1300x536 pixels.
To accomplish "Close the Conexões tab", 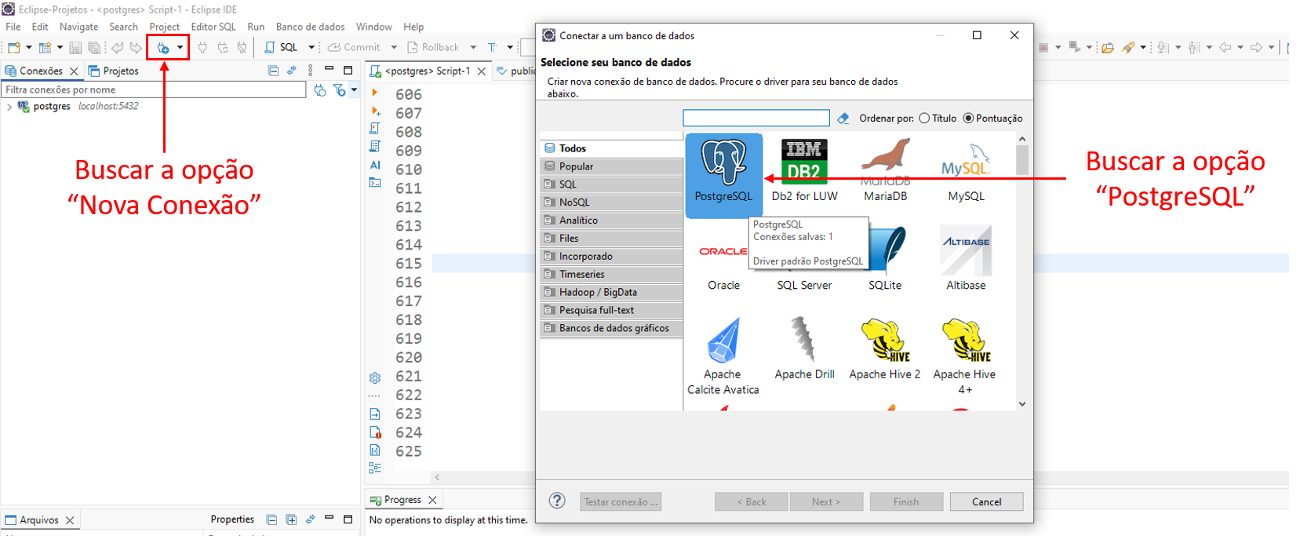I will pos(74,71).
